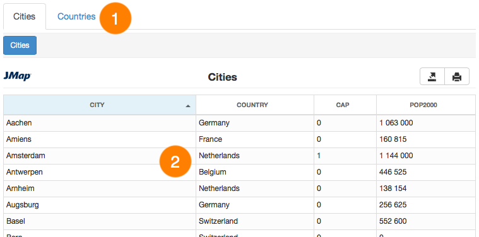Click Germany in the Augsburg row

(x=214, y=205)
